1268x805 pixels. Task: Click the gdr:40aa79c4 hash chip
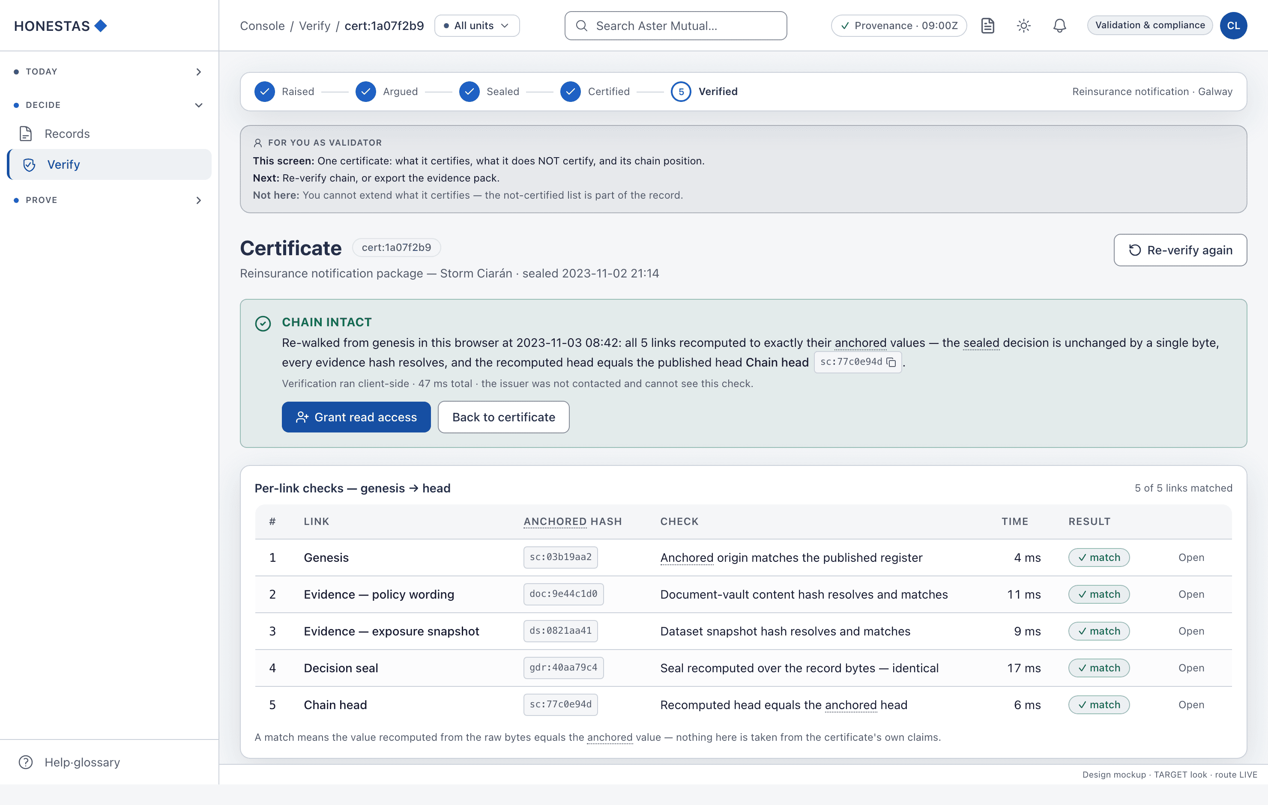click(x=563, y=668)
